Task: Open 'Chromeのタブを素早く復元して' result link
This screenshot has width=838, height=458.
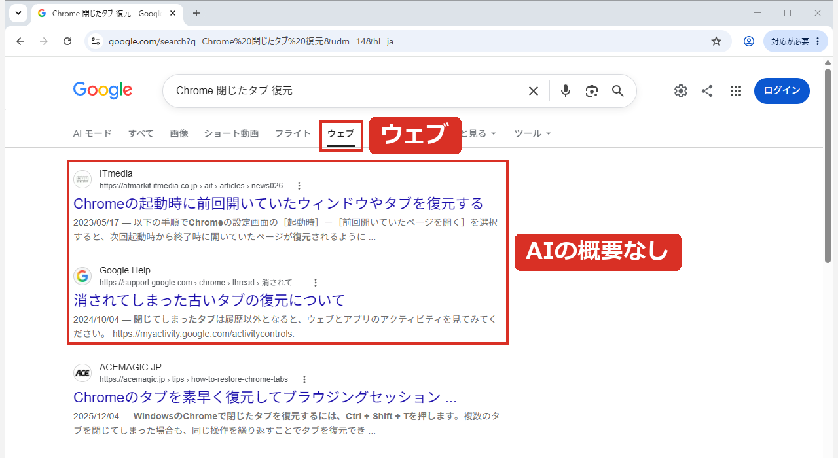Action: coord(265,397)
